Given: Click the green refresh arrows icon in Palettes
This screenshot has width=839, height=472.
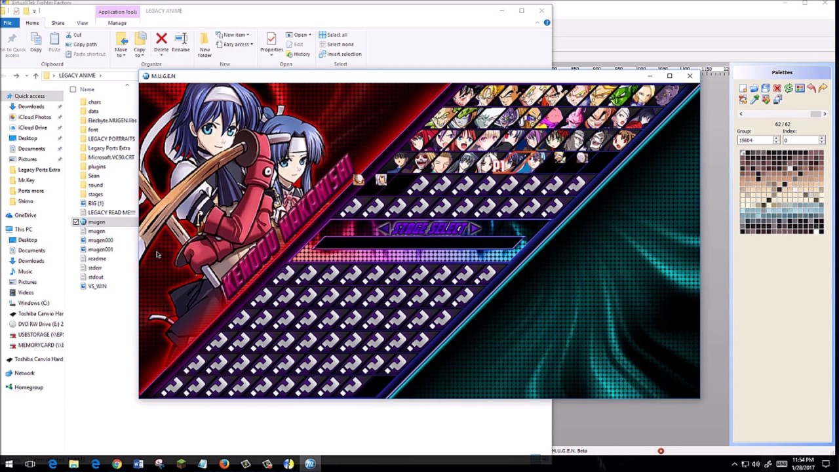Looking at the screenshot, I should [x=789, y=88].
